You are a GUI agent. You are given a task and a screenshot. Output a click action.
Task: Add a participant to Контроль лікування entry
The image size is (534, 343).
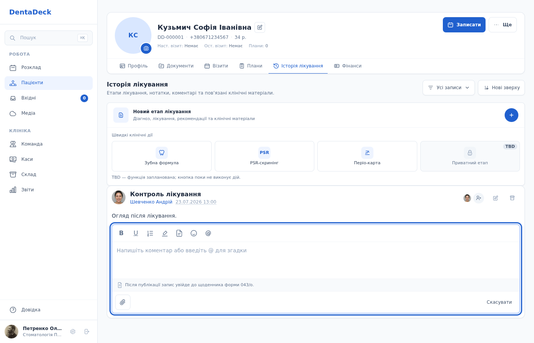pos(479,198)
